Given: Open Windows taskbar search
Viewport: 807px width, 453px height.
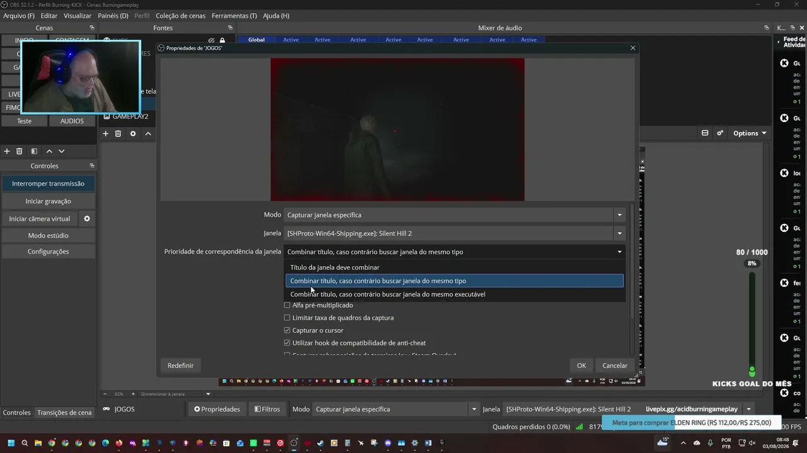Looking at the screenshot, I should click(x=24, y=443).
